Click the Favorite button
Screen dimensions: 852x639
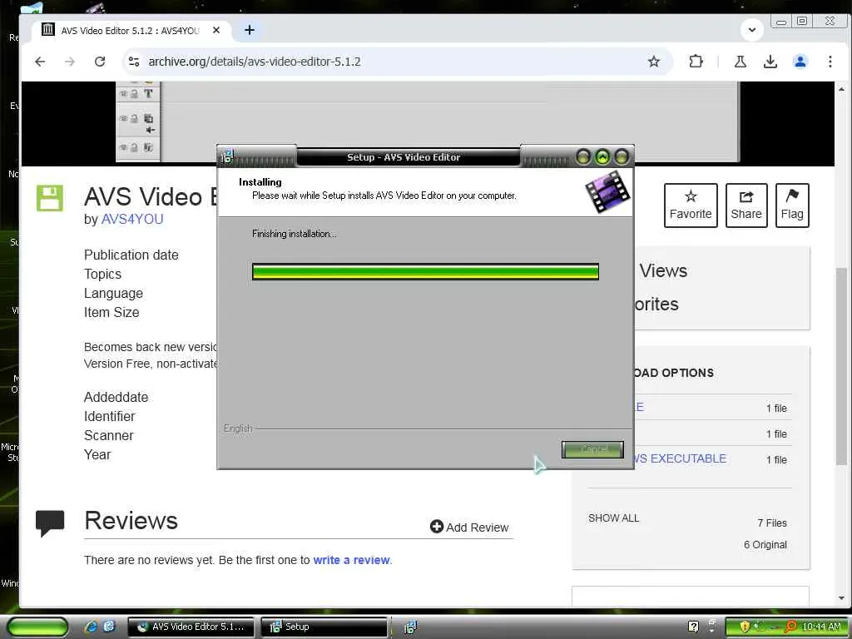click(x=691, y=206)
